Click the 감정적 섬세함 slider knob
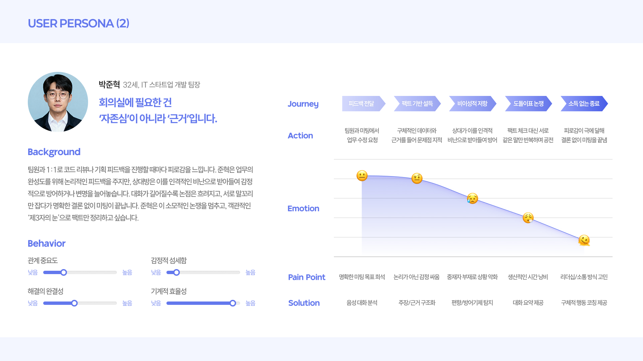Image resolution: width=643 pixels, height=361 pixels. tap(176, 272)
